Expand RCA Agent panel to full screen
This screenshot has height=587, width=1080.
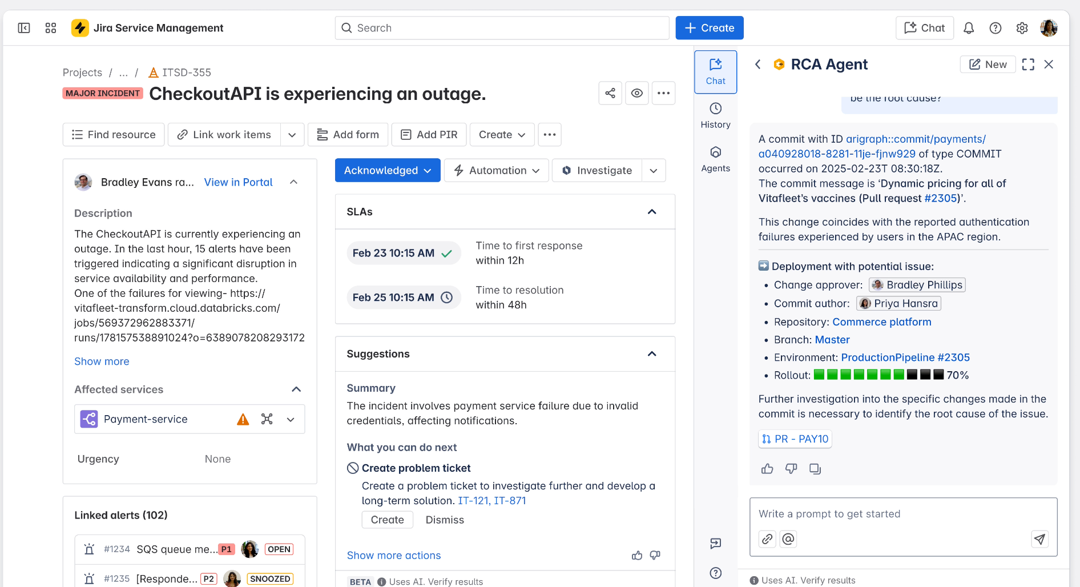point(1028,65)
